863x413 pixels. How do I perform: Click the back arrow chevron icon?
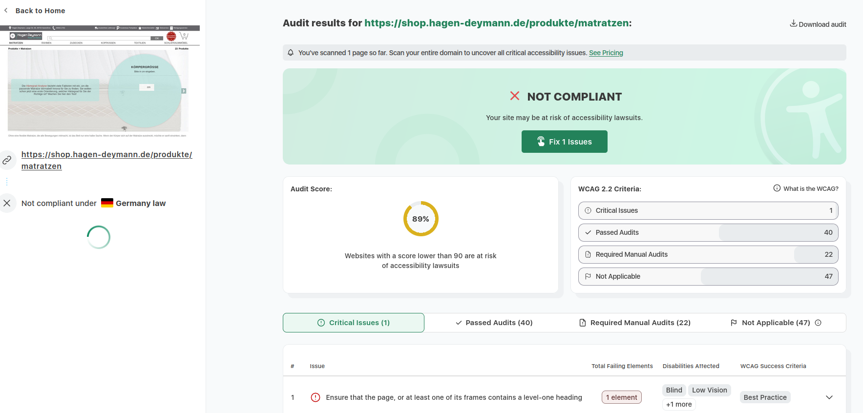(x=6, y=10)
